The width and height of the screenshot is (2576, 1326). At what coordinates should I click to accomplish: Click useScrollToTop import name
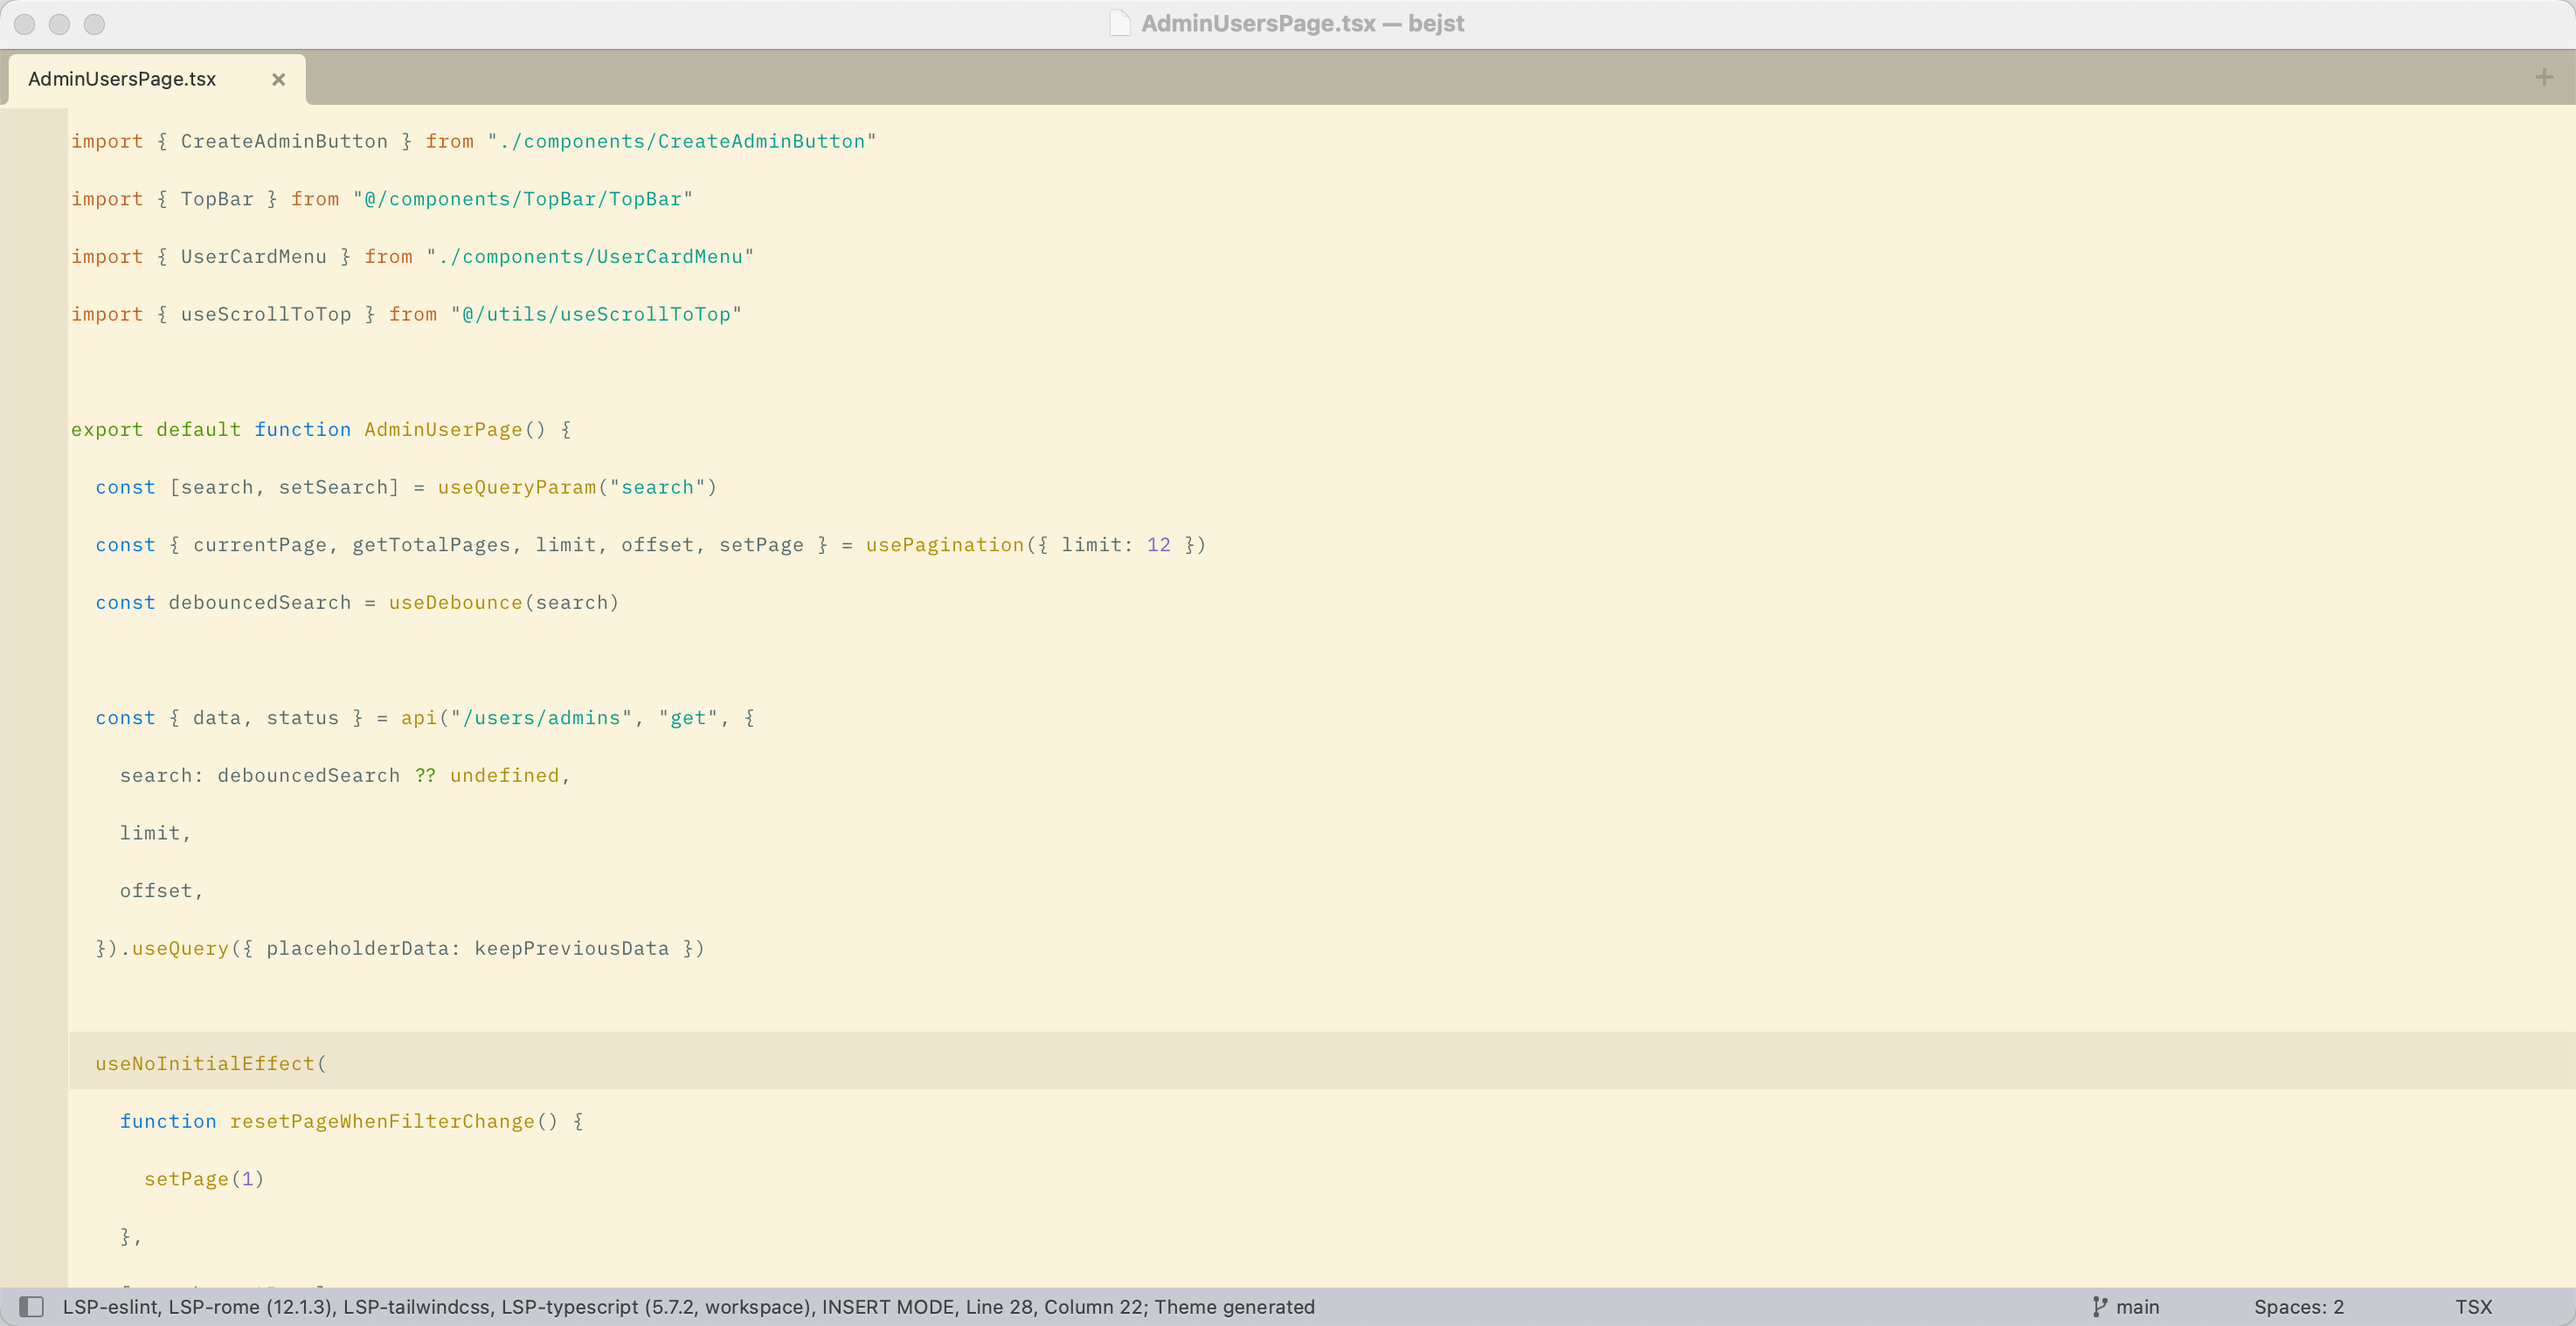pyautogui.click(x=265, y=314)
